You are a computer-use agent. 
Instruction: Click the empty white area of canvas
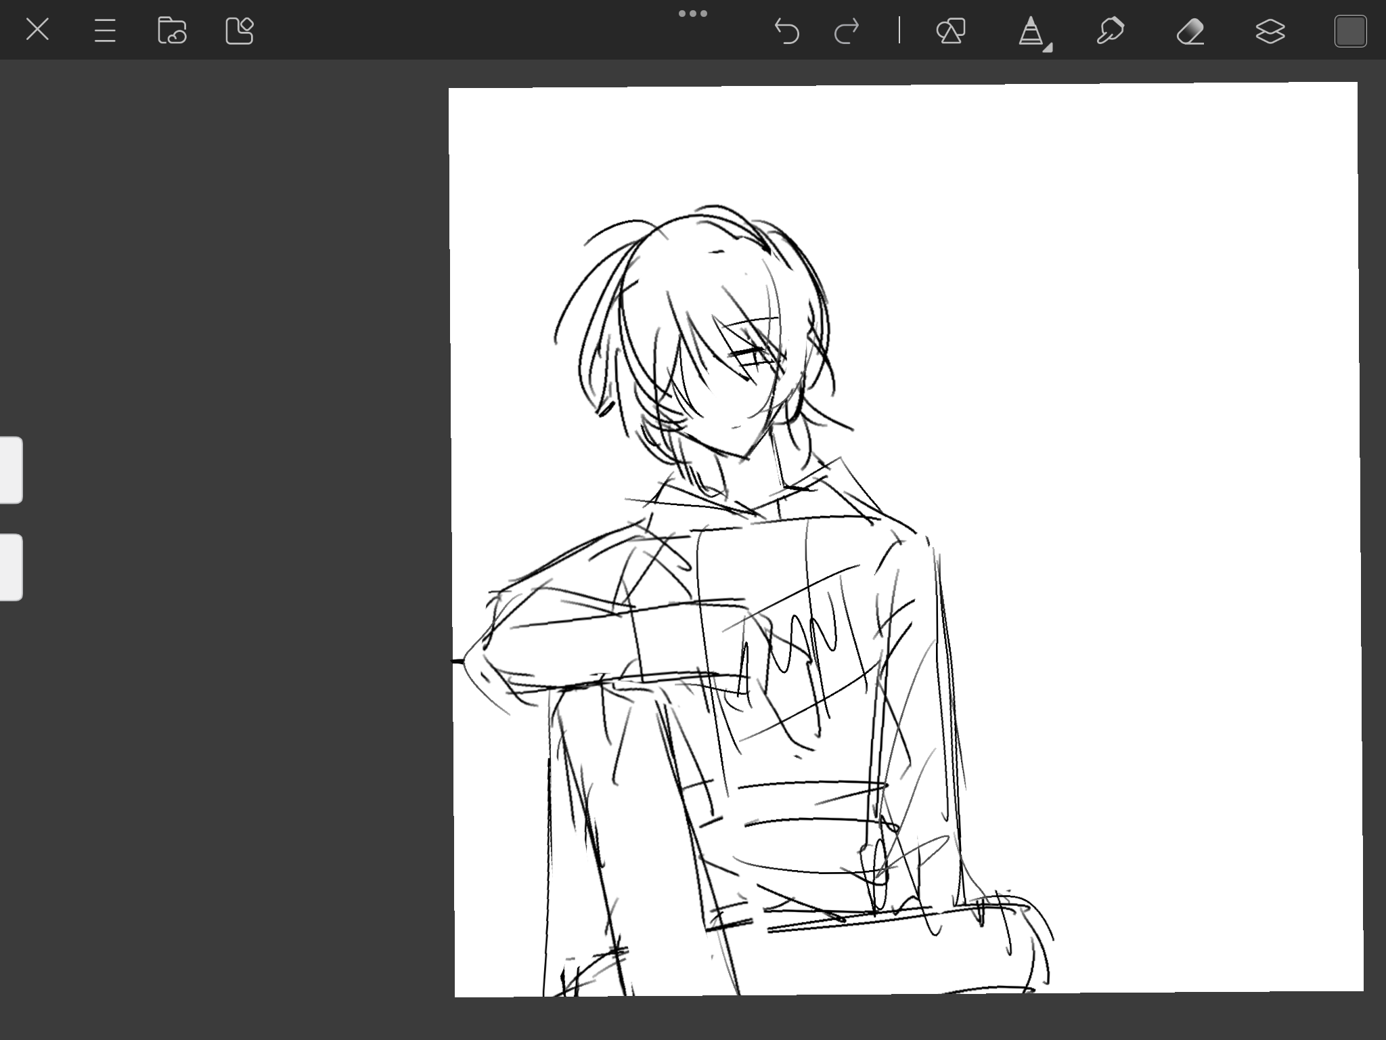coord(1150,406)
